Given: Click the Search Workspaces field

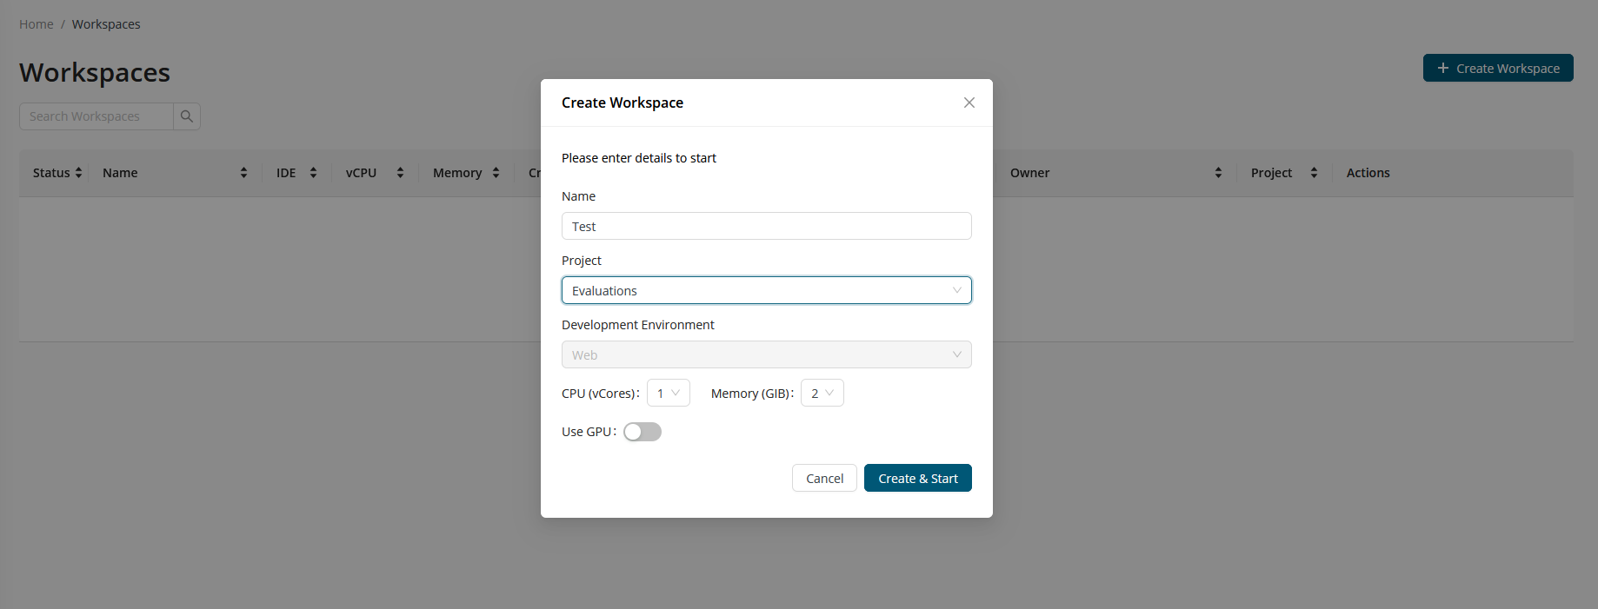Looking at the screenshot, I should pyautogui.click(x=97, y=116).
